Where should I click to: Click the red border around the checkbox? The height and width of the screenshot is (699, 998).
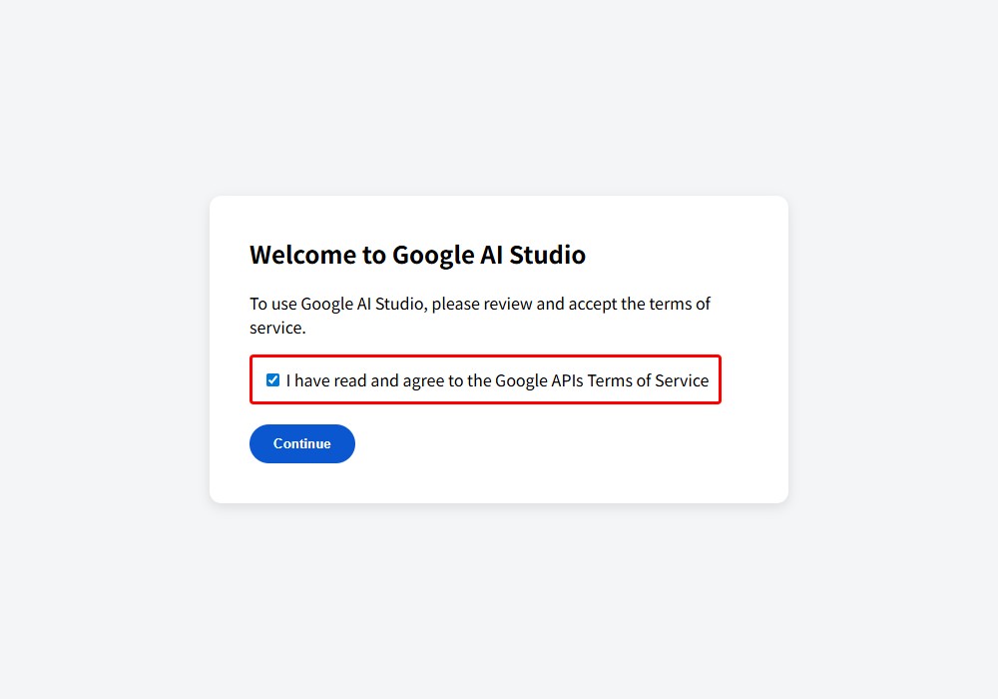485,355
